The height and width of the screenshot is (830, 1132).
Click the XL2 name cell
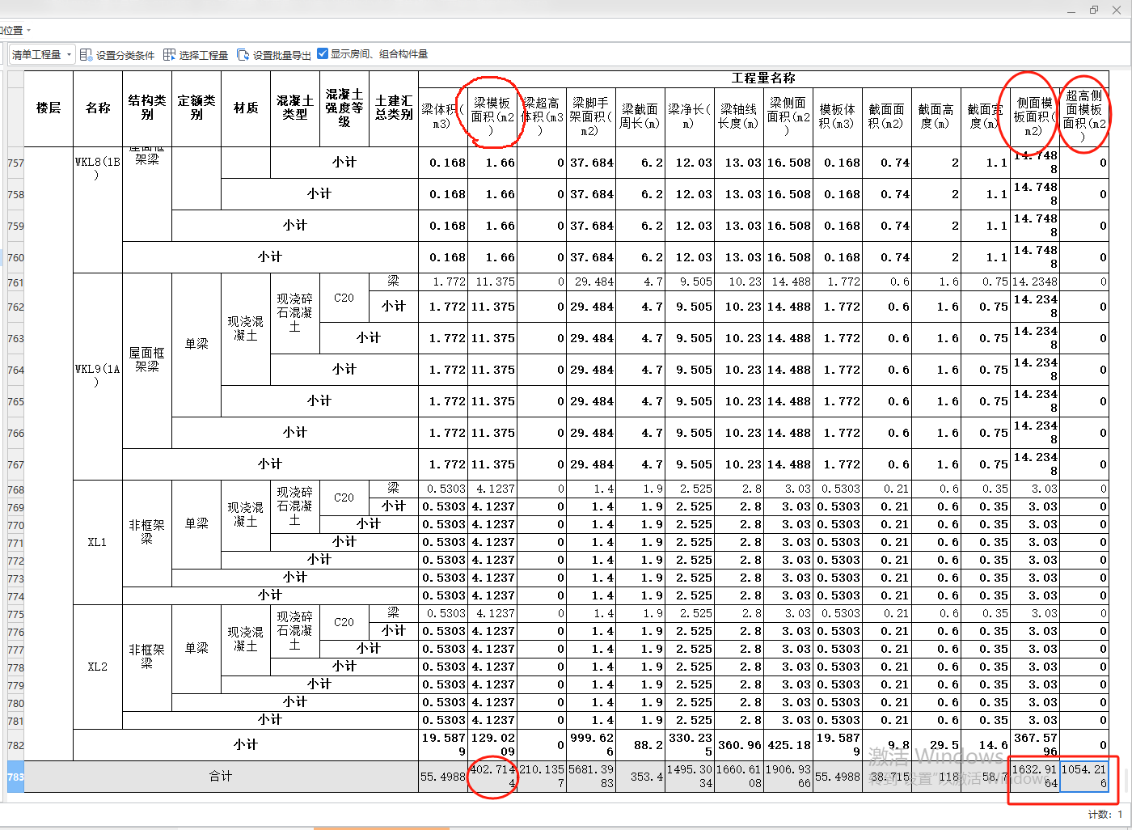(98, 667)
